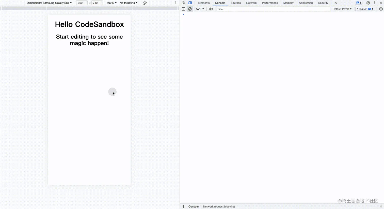Screen dimensions: 384x209
Task: Switch to the Console tab
Action: pos(220,3)
